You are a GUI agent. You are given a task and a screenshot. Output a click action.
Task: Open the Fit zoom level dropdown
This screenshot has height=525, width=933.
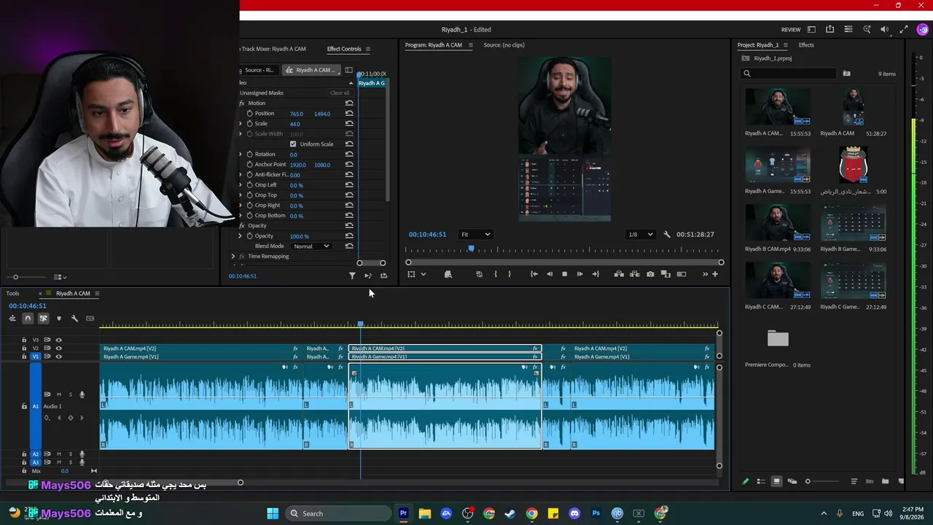[x=476, y=235]
